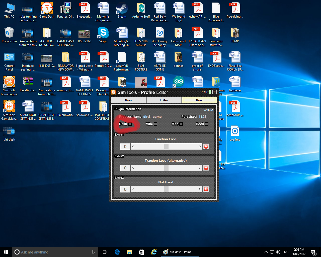Screen dimensions: 321x257
Task: Select the FISH POSTERS folder
Action: 141,61
